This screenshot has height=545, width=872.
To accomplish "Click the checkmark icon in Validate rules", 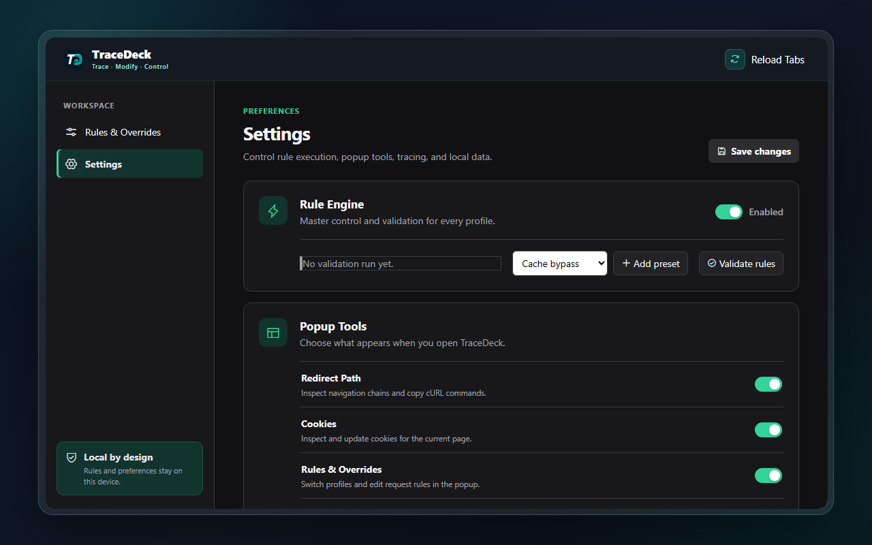I will [712, 263].
